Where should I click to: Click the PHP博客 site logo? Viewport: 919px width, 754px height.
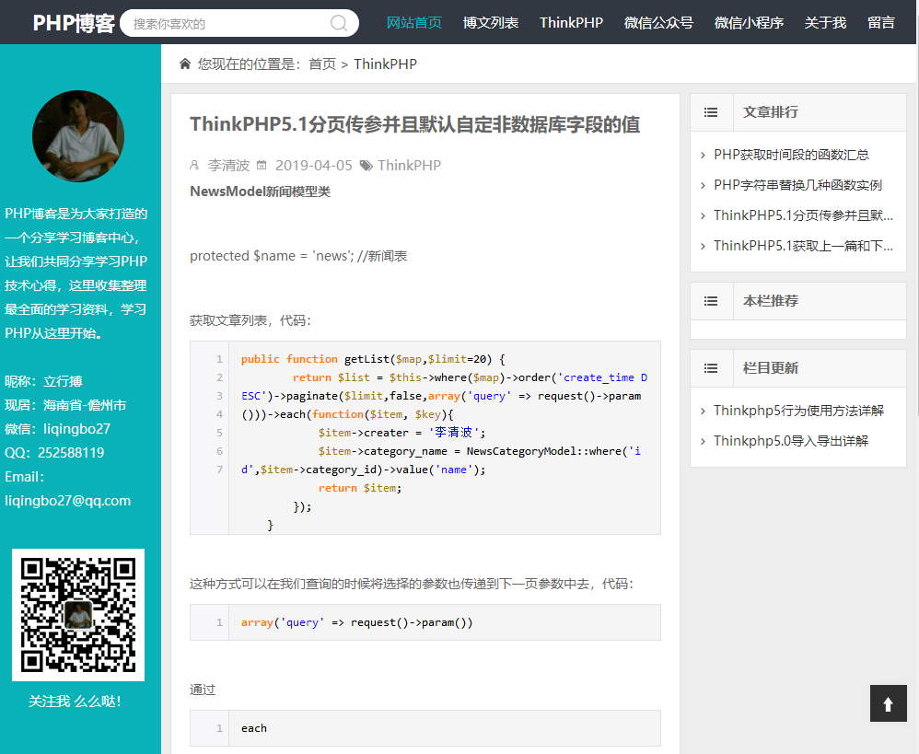[x=74, y=23]
